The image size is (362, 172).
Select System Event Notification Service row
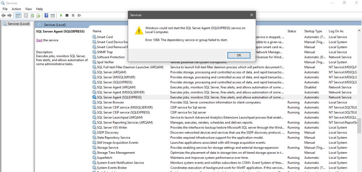click(224, 163)
